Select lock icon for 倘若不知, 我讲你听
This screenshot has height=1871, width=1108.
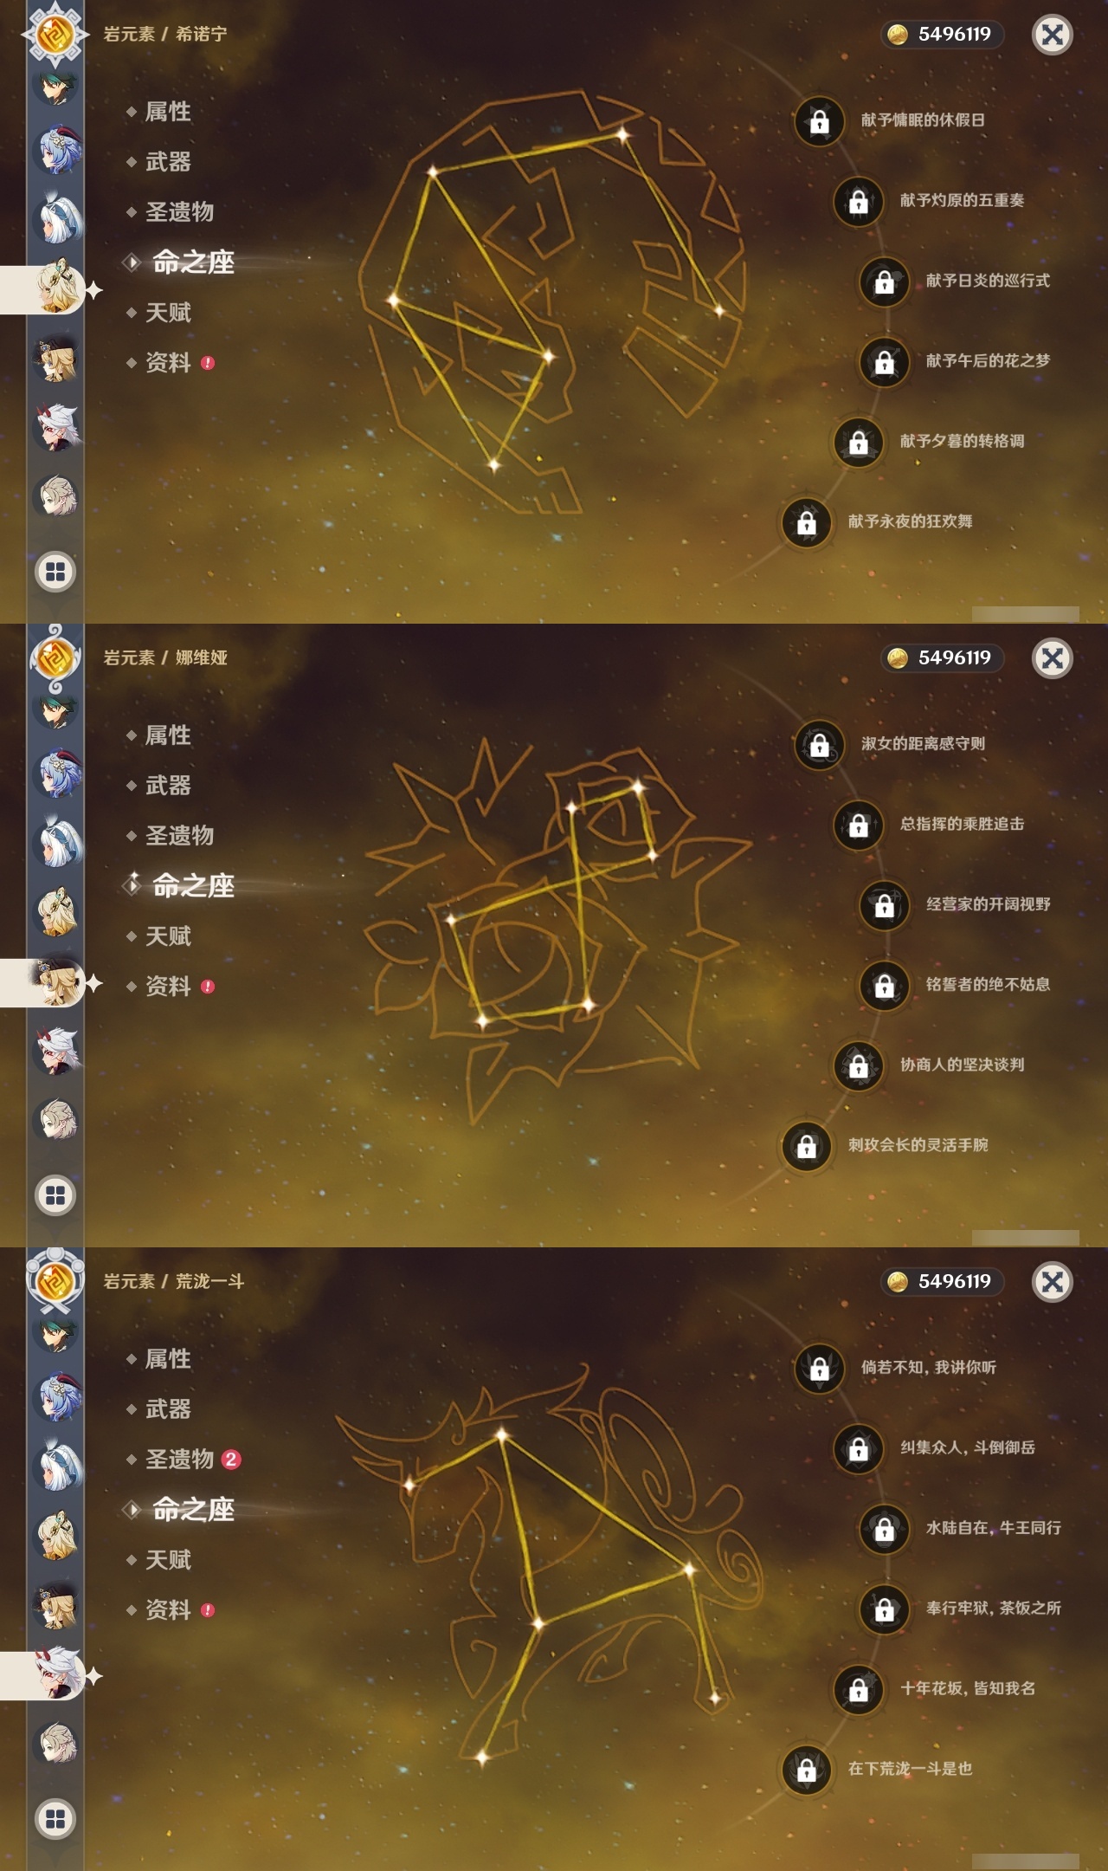coord(819,1369)
